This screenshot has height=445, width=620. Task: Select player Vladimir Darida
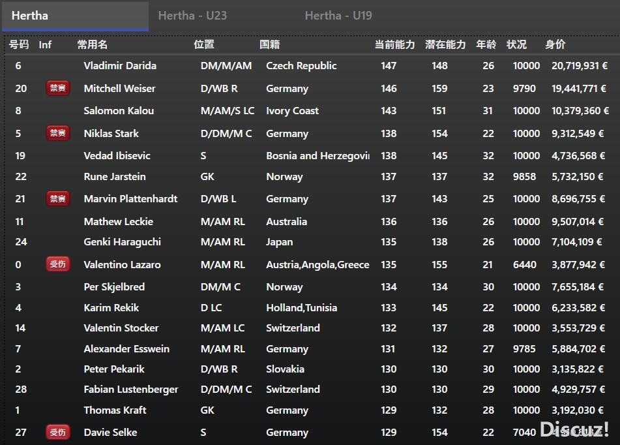[x=120, y=66]
